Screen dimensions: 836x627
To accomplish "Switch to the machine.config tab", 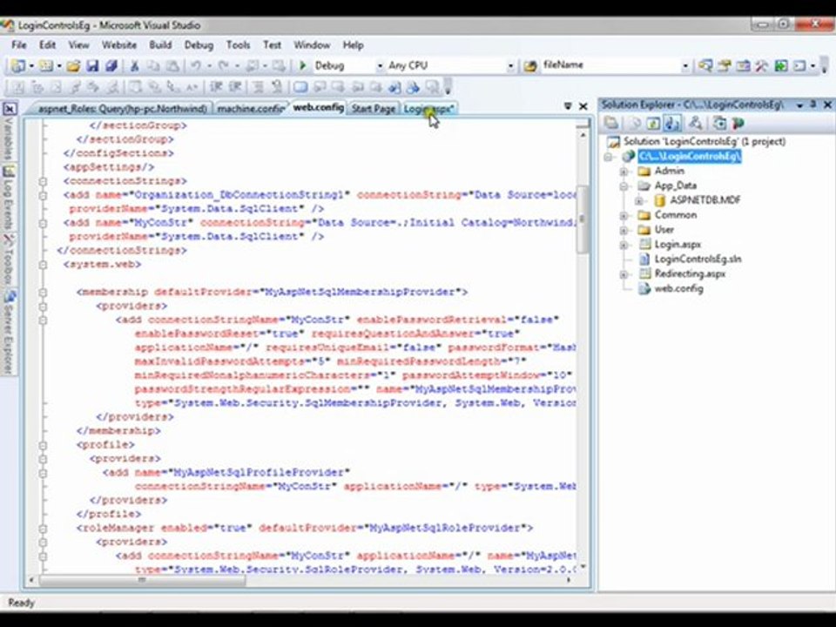I will pos(251,108).
